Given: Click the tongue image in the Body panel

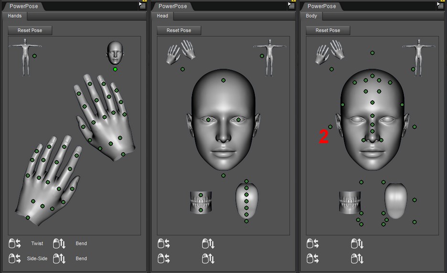Looking at the screenshot, I should [396, 200].
